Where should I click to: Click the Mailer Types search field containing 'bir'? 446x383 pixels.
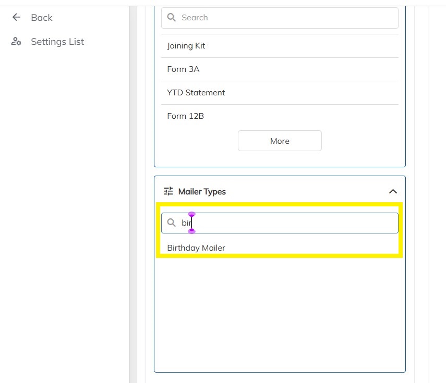point(292,223)
